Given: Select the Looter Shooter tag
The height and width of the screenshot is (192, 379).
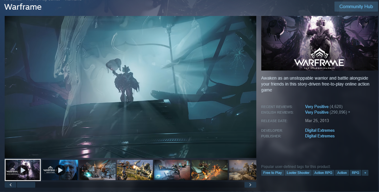Looking at the screenshot, I should (x=298, y=173).
